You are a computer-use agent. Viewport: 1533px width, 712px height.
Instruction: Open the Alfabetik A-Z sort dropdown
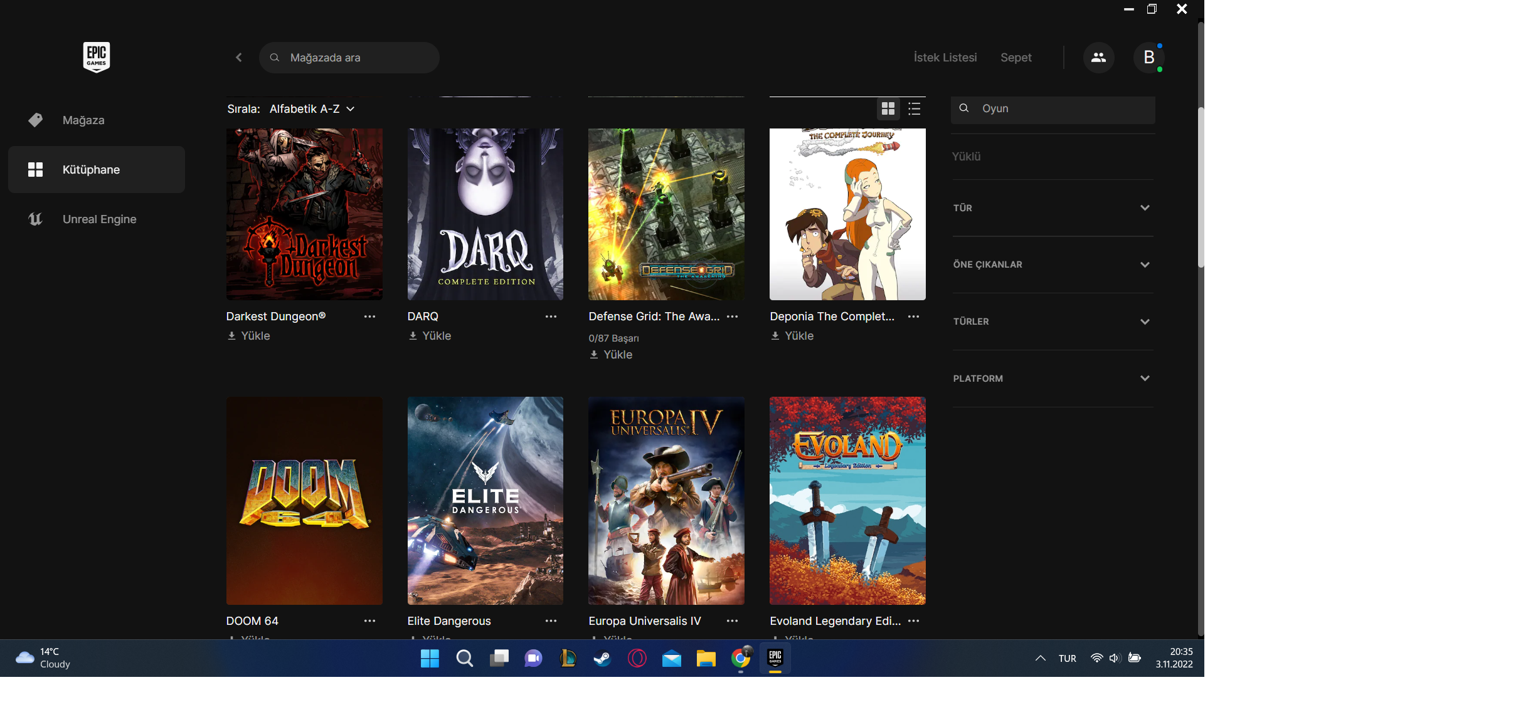click(312, 109)
